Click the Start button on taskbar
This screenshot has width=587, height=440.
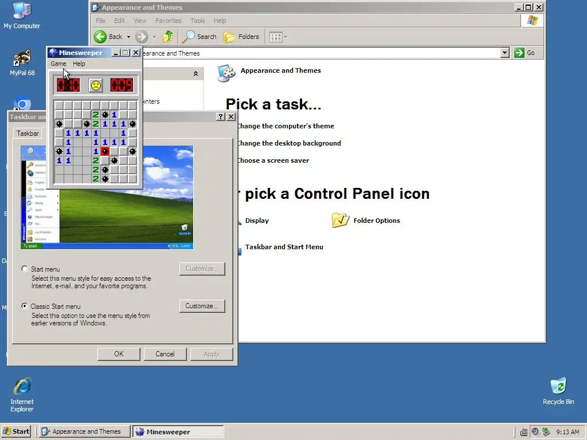click(x=15, y=431)
